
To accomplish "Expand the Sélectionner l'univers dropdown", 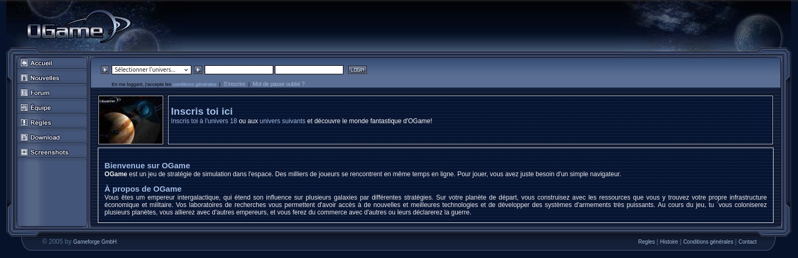I will tap(151, 70).
